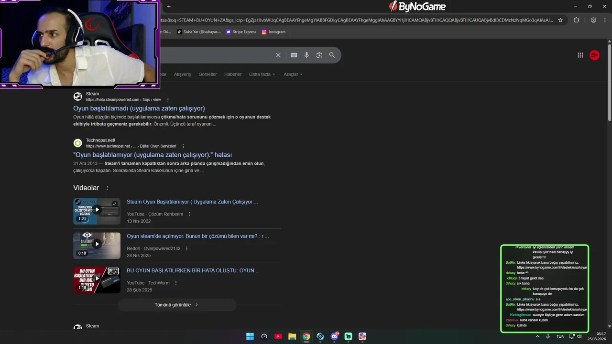
Task: Open options for the Technopat result
Action: click(x=183, y=146)
